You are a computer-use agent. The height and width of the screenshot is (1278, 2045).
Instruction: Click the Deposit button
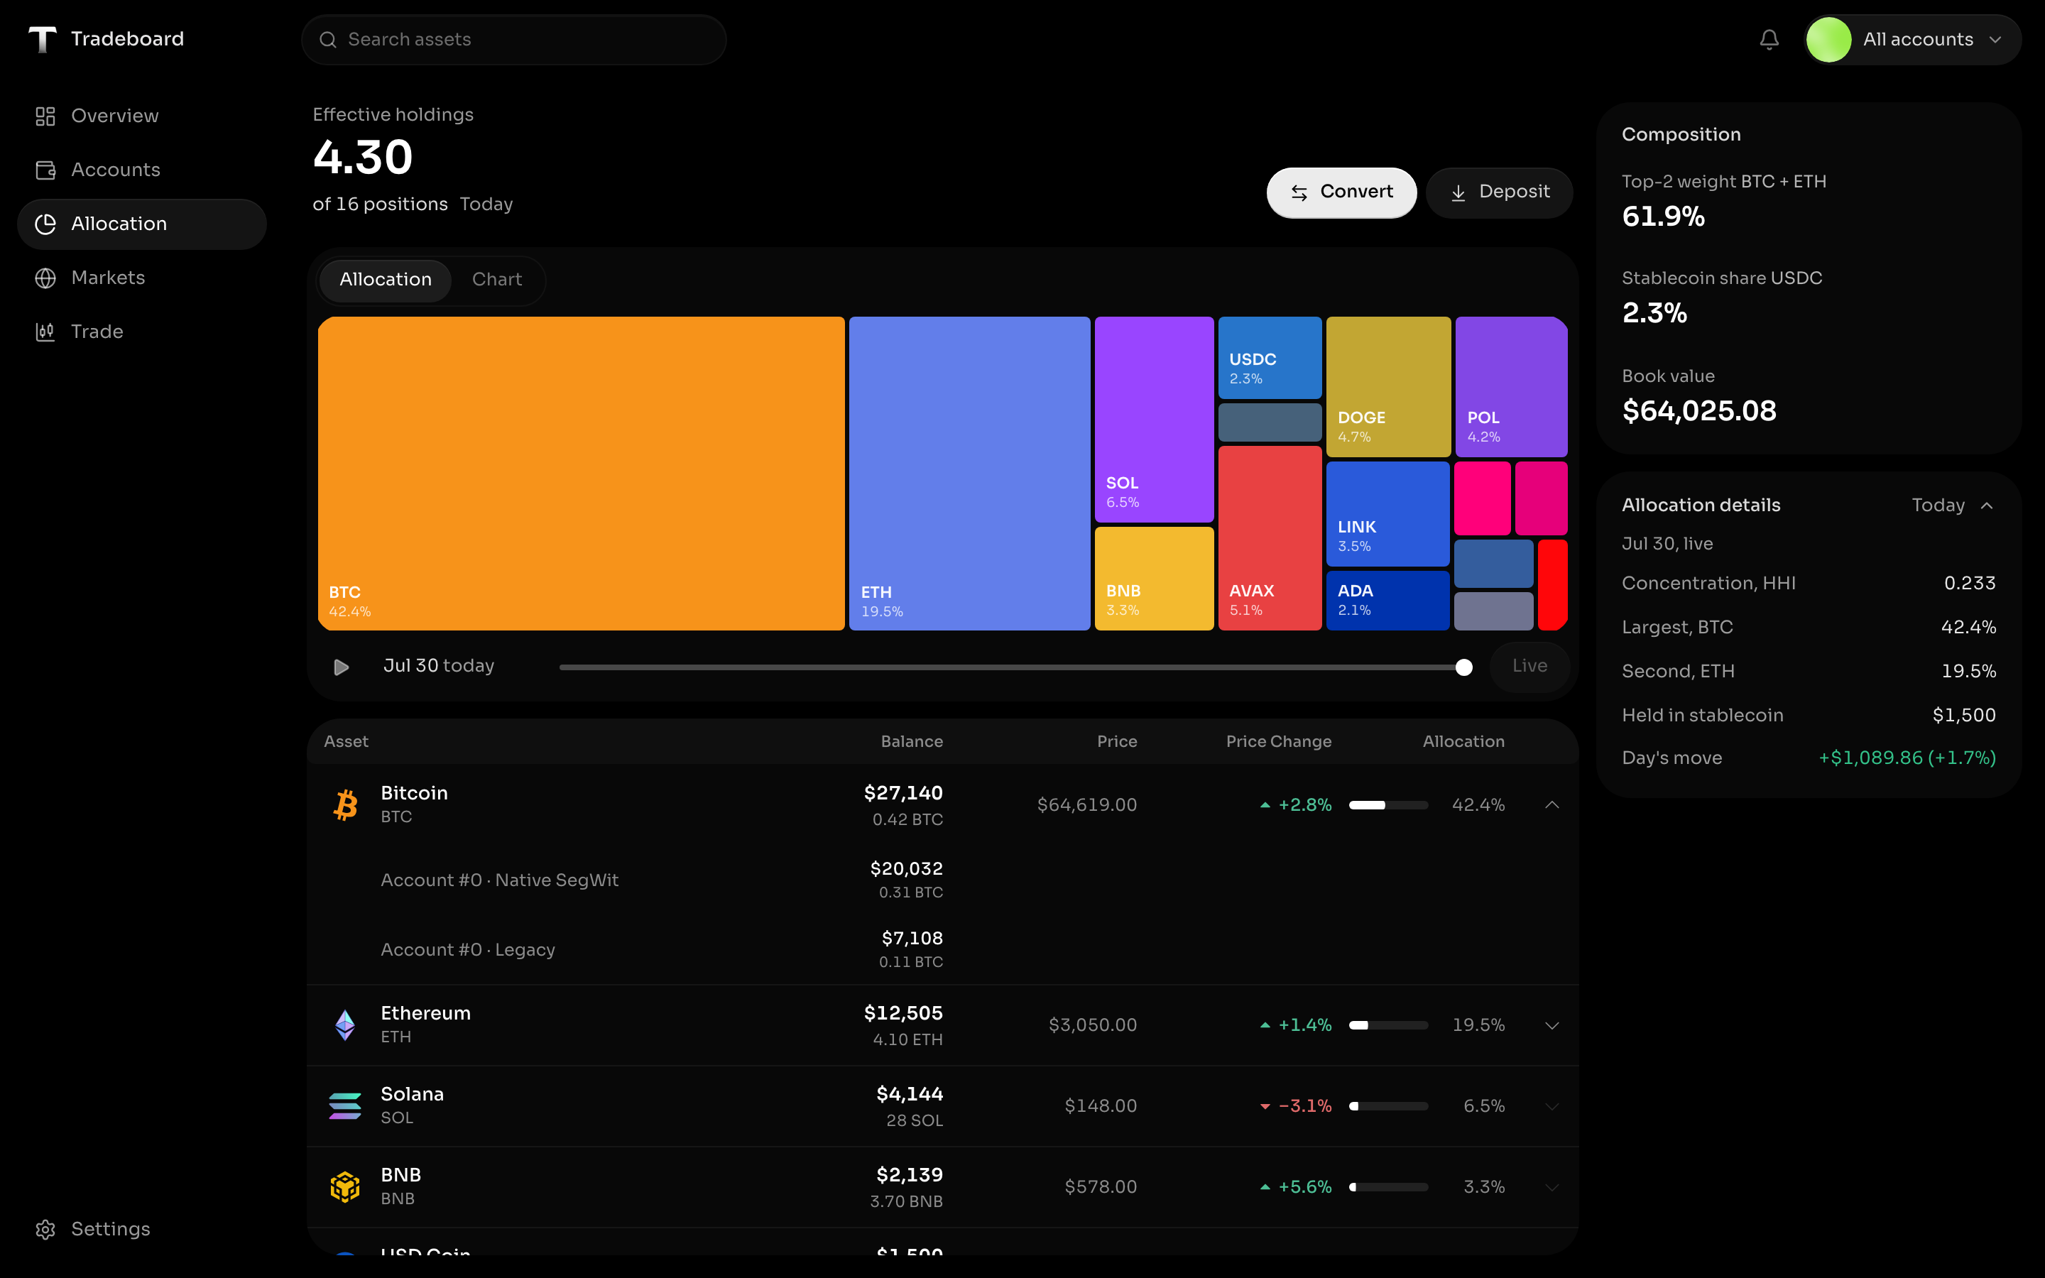pos(1499,192)
